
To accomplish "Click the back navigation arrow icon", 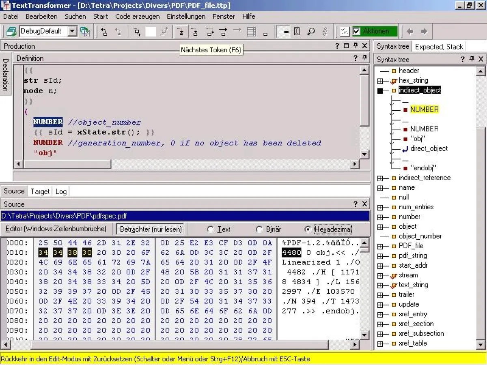I will point(409,31).
